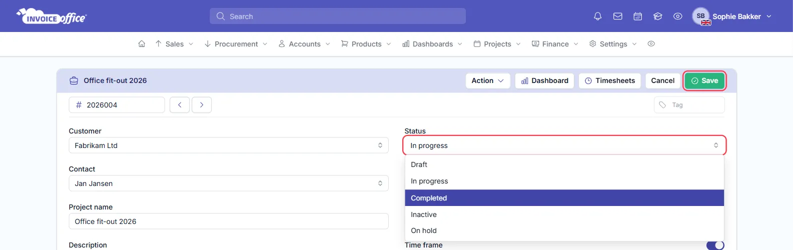Click the SB user avatar
Viewport: 793px width, 250px height.
coord(701,16)
